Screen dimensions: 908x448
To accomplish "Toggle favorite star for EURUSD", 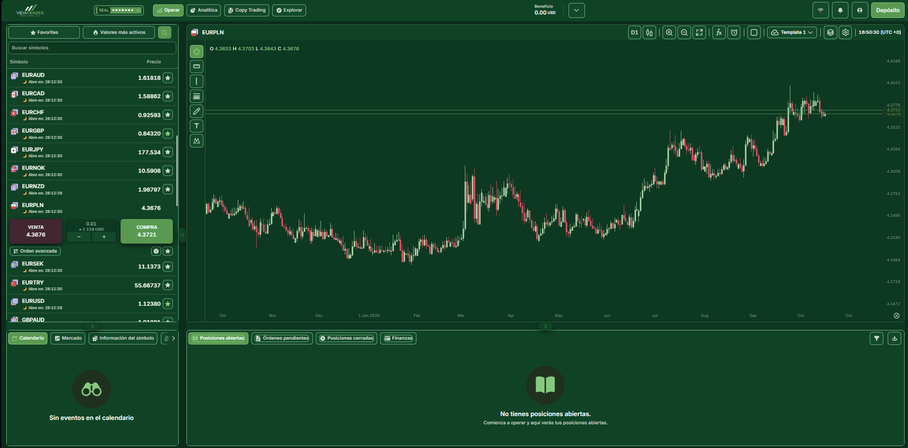I will click(168, 304).
